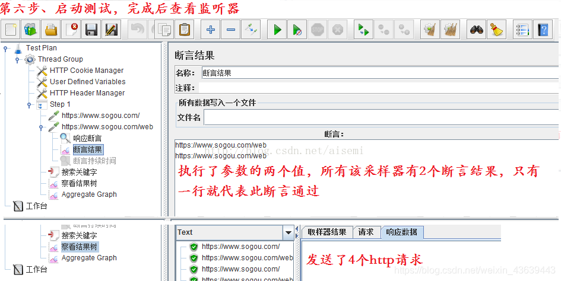Reset search using yellow broom icon

[496, 30]
